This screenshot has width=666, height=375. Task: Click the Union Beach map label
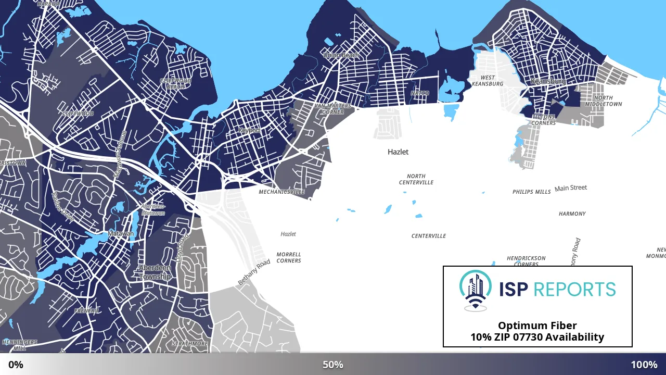[341, 55]
